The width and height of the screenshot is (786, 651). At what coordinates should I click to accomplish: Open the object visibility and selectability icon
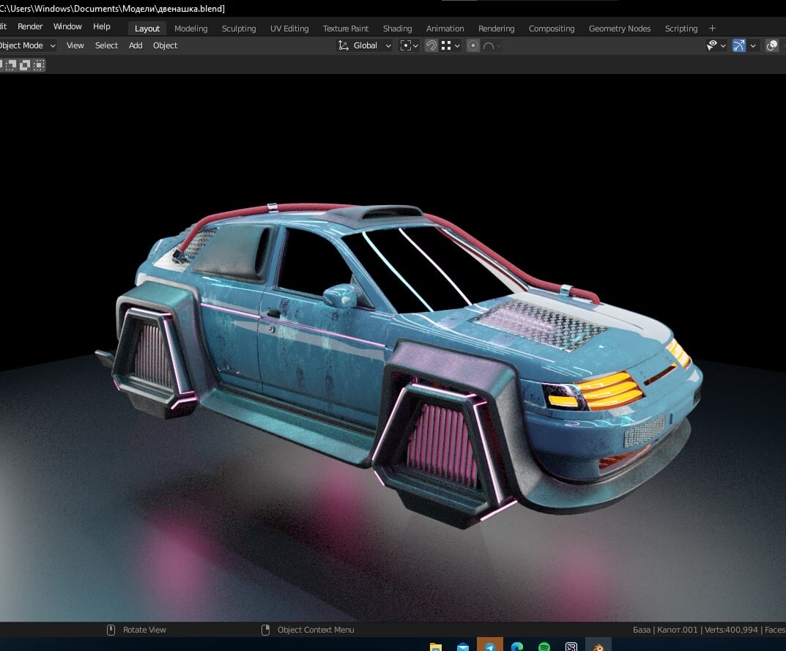tap(712, 45)
